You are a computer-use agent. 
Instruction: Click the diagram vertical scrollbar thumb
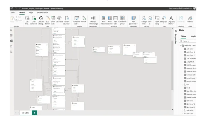point(172,65)
